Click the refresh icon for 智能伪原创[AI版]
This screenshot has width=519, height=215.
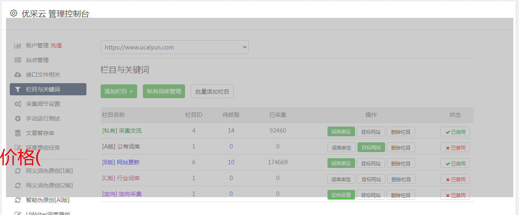click(18, 200)
